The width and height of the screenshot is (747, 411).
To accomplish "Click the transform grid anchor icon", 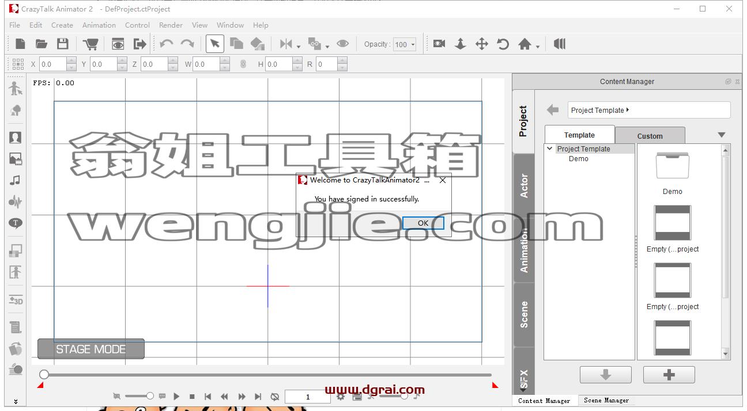I will [x=18, y=64].
